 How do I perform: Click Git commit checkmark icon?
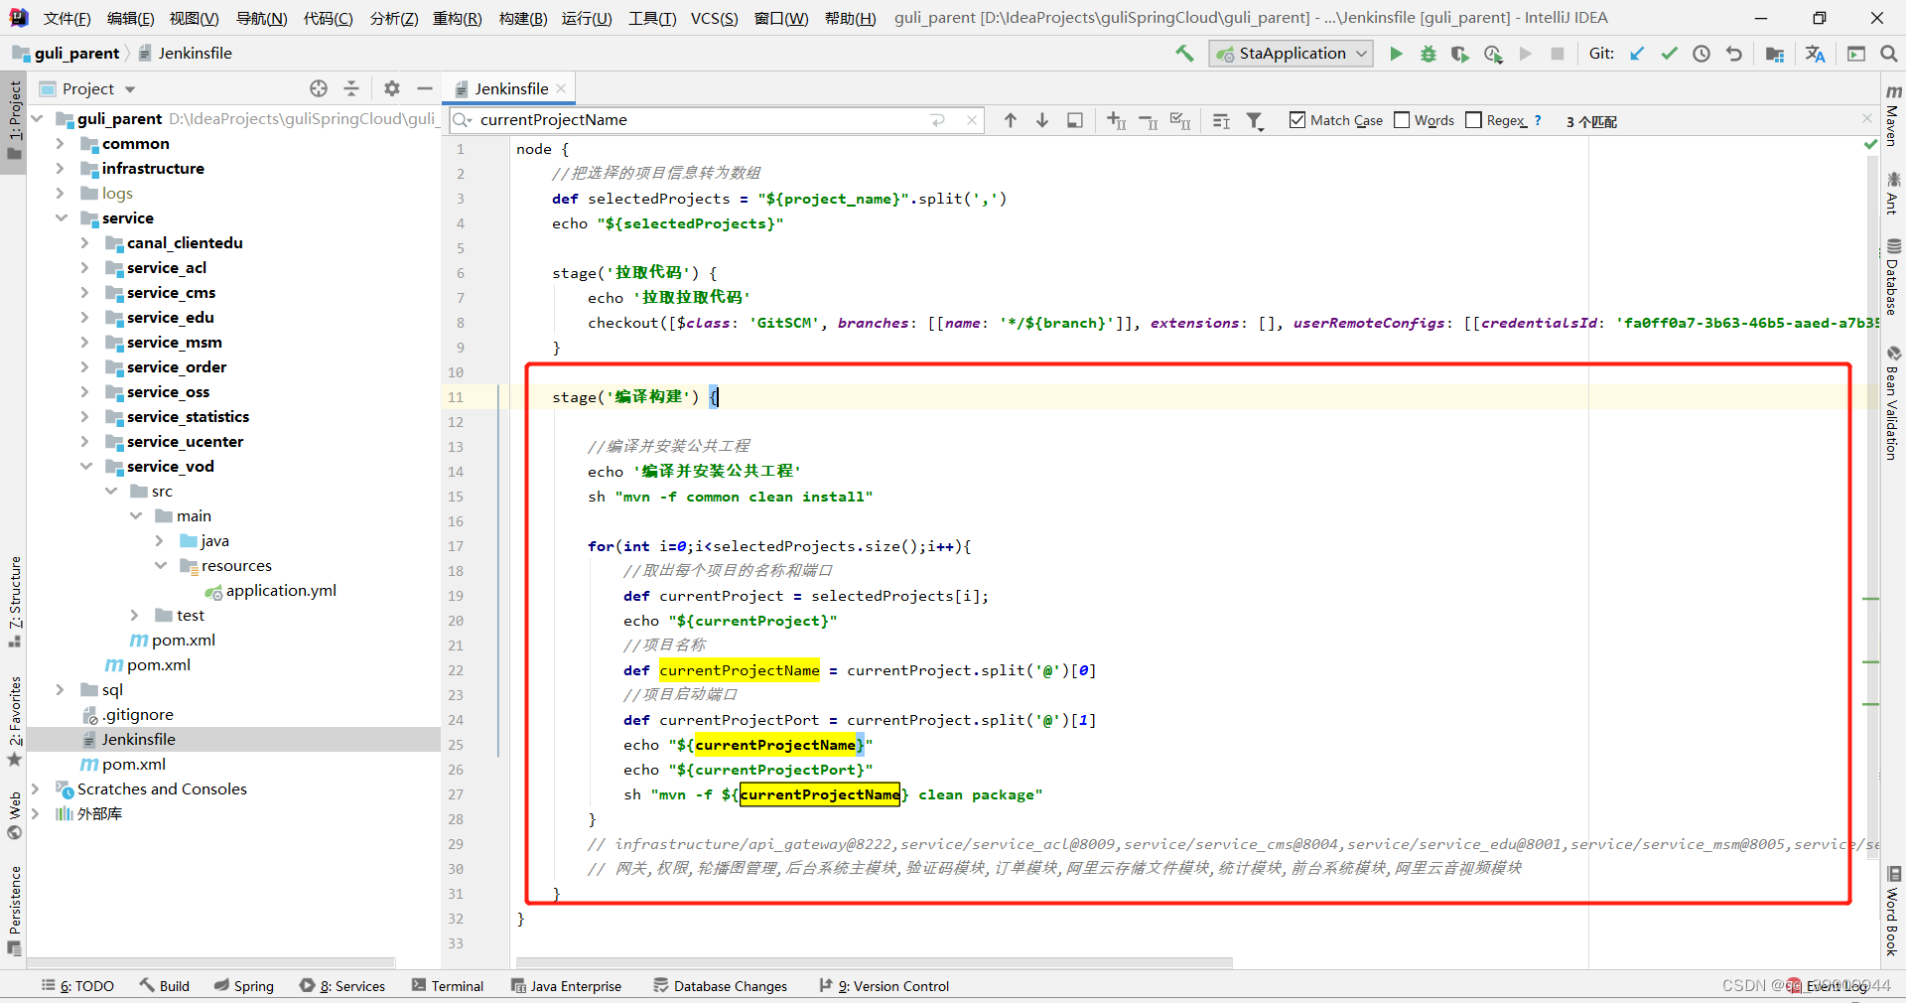(1670, 54)
